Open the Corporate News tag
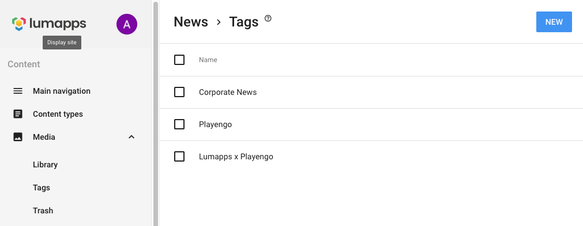Image resolution: width=583 pixels, height=226 pixels. click(228, 92)
